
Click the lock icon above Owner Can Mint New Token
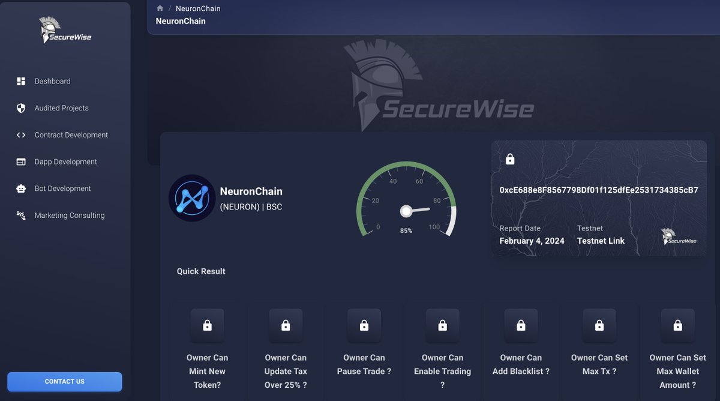(208, 325)
